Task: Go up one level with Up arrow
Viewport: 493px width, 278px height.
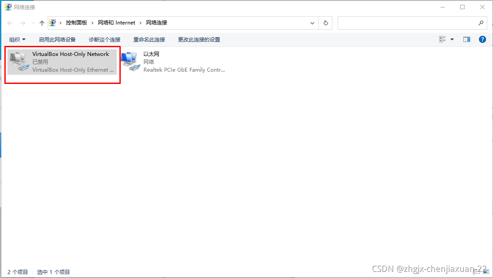Action: 42,23
